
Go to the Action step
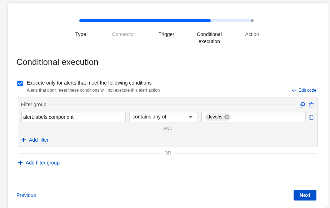point(252,34)
